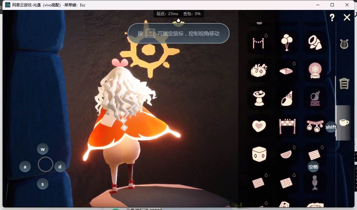
Task: Open the clipboard list category
Action: pyautogui.click(x=344, y=83)
